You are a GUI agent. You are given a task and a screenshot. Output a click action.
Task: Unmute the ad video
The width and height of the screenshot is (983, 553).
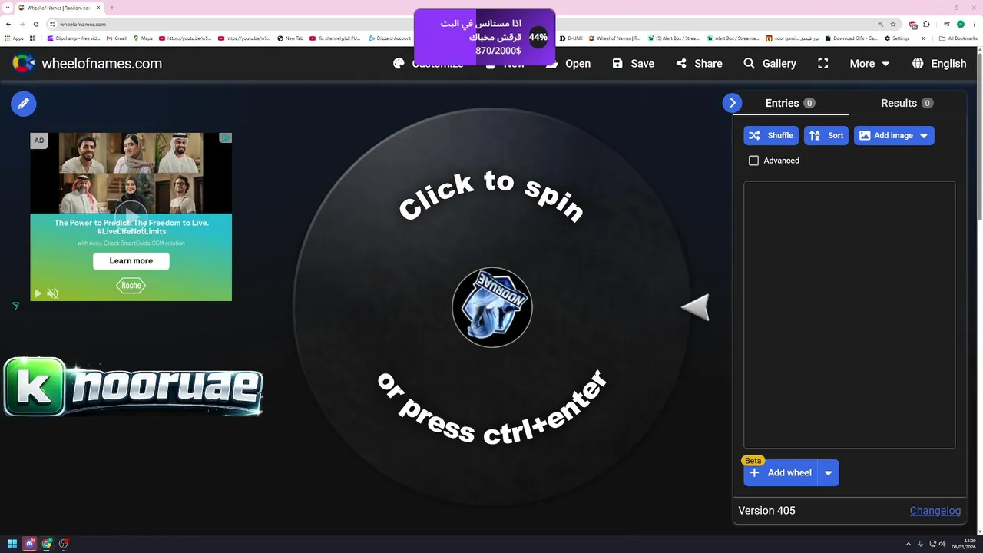coord(53,293)
